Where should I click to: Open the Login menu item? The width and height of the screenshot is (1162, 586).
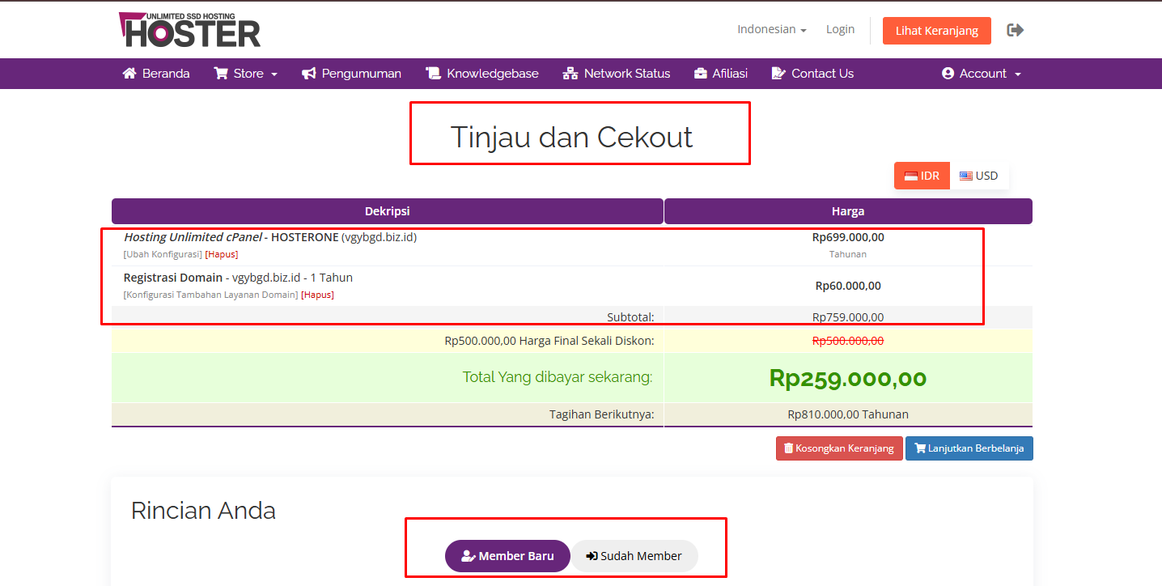tap(840, 29)
